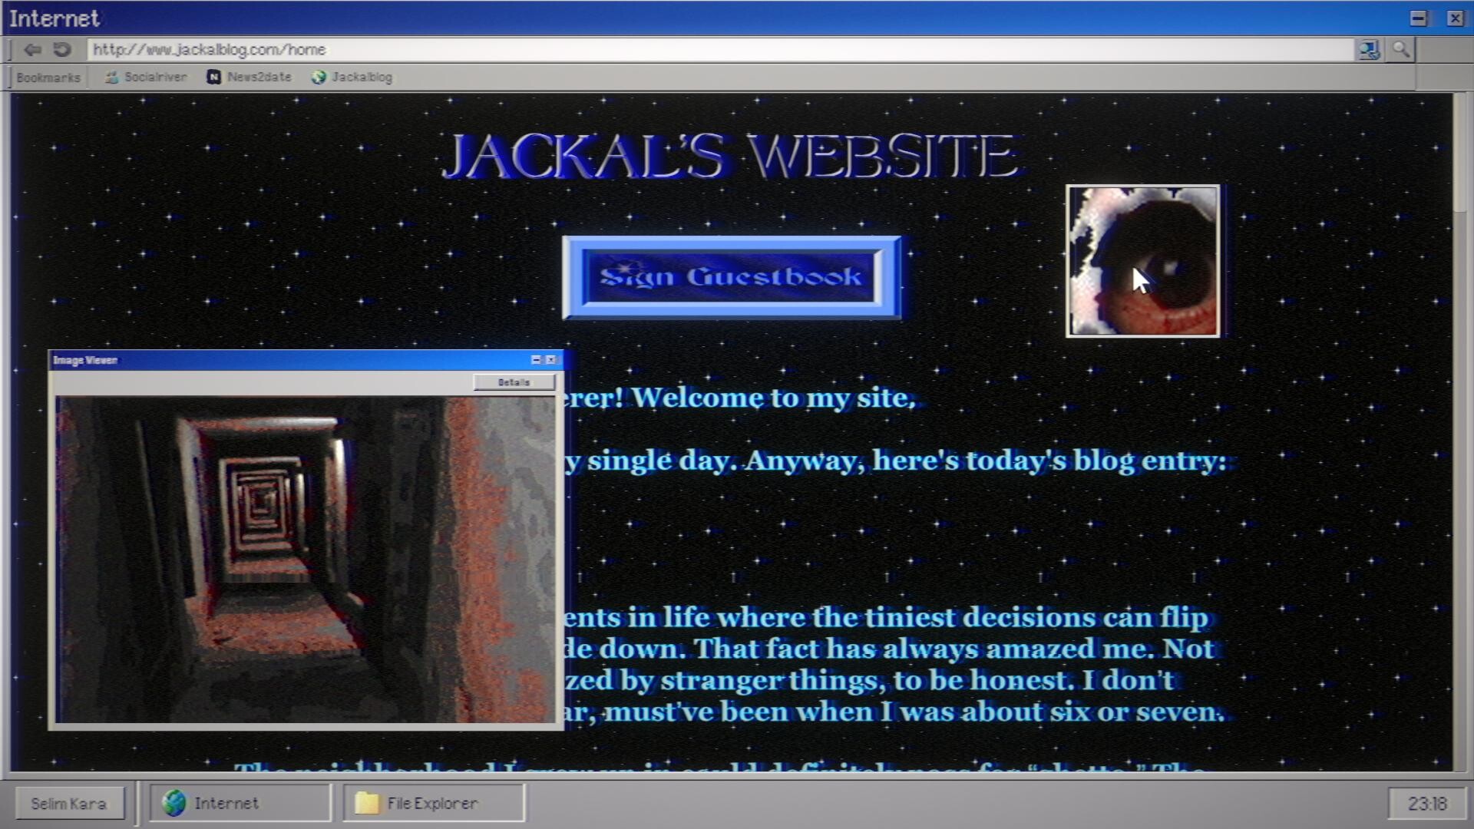Screen dimensions: 1474x829
Task: Open File Explorer from the taskbar folder icon
Action: (x=368, y=803)
